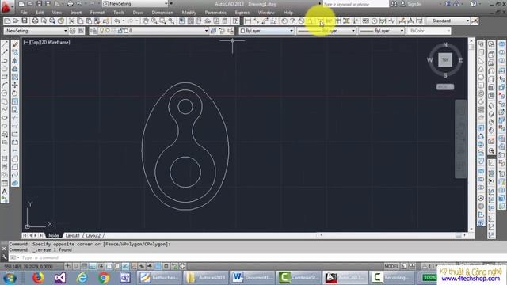Screen dimensions: 507x285
Task: Click the Dimension Style icon right of Standard
Action: pyautogui.click(x=475, y=21)
